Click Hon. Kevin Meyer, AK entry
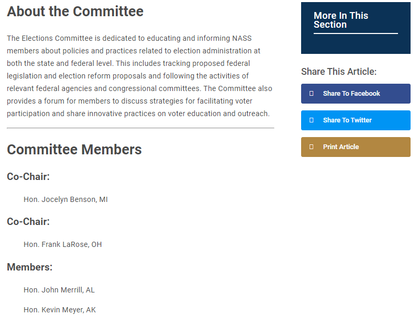This screenshot has height=316, width=420. pos(60,310)
